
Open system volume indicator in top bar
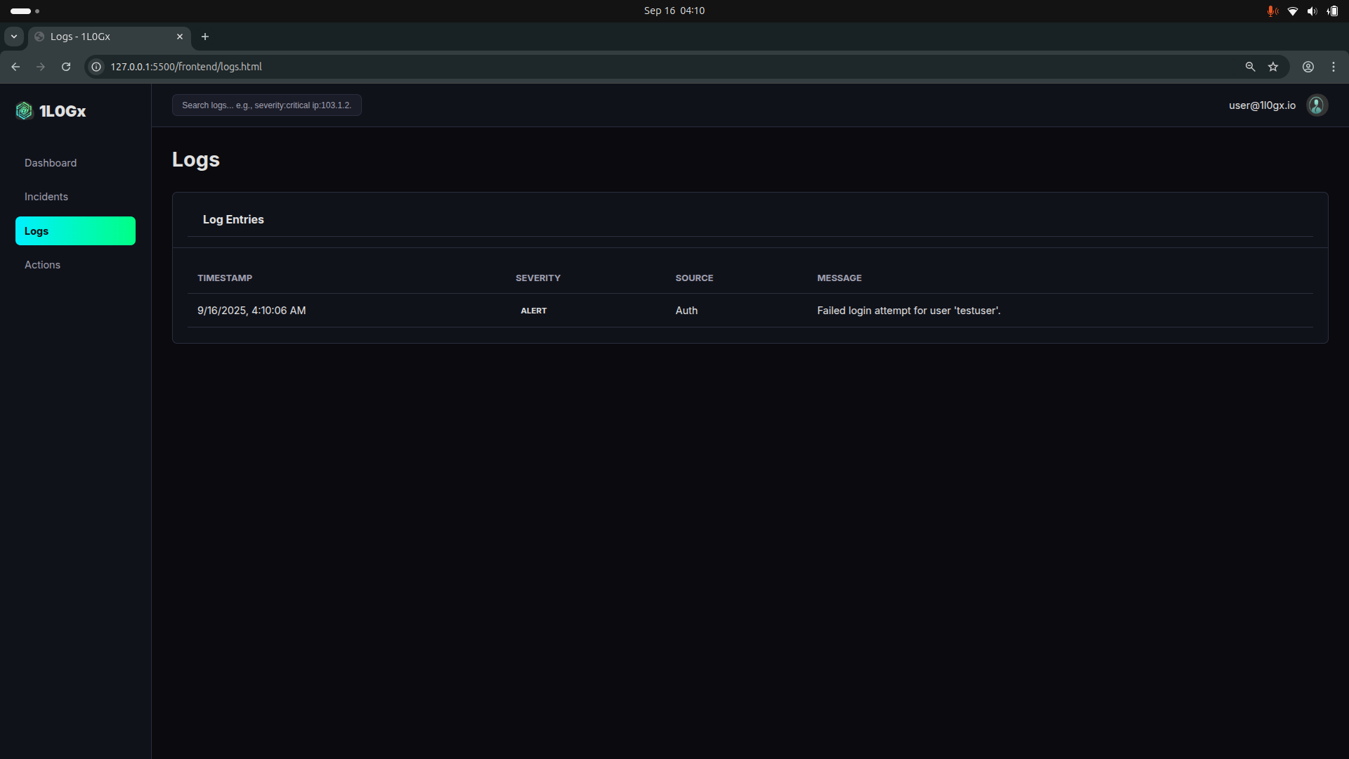pyautogui.click(x=1312, y=11)
